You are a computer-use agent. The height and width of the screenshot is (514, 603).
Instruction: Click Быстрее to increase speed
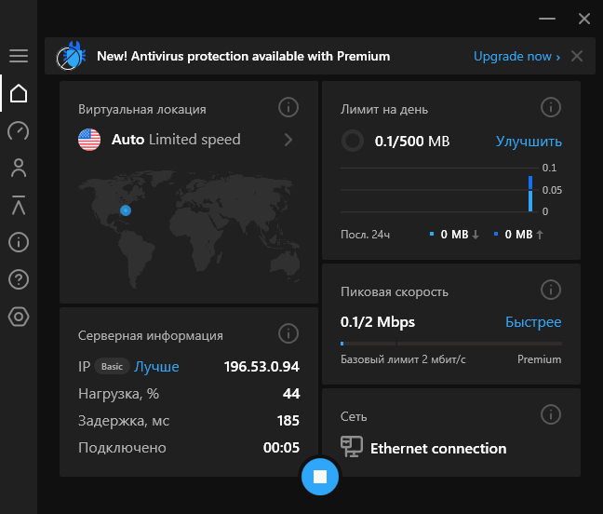coord(533,322)
